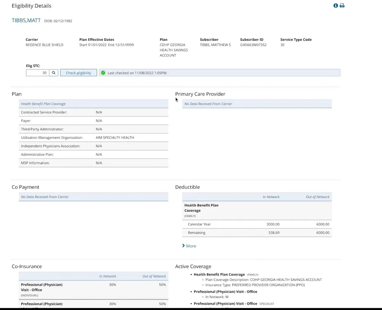Open patient name TIBBS,MATT link
Viewport: 382px width, 310px height.
point(26,20)
